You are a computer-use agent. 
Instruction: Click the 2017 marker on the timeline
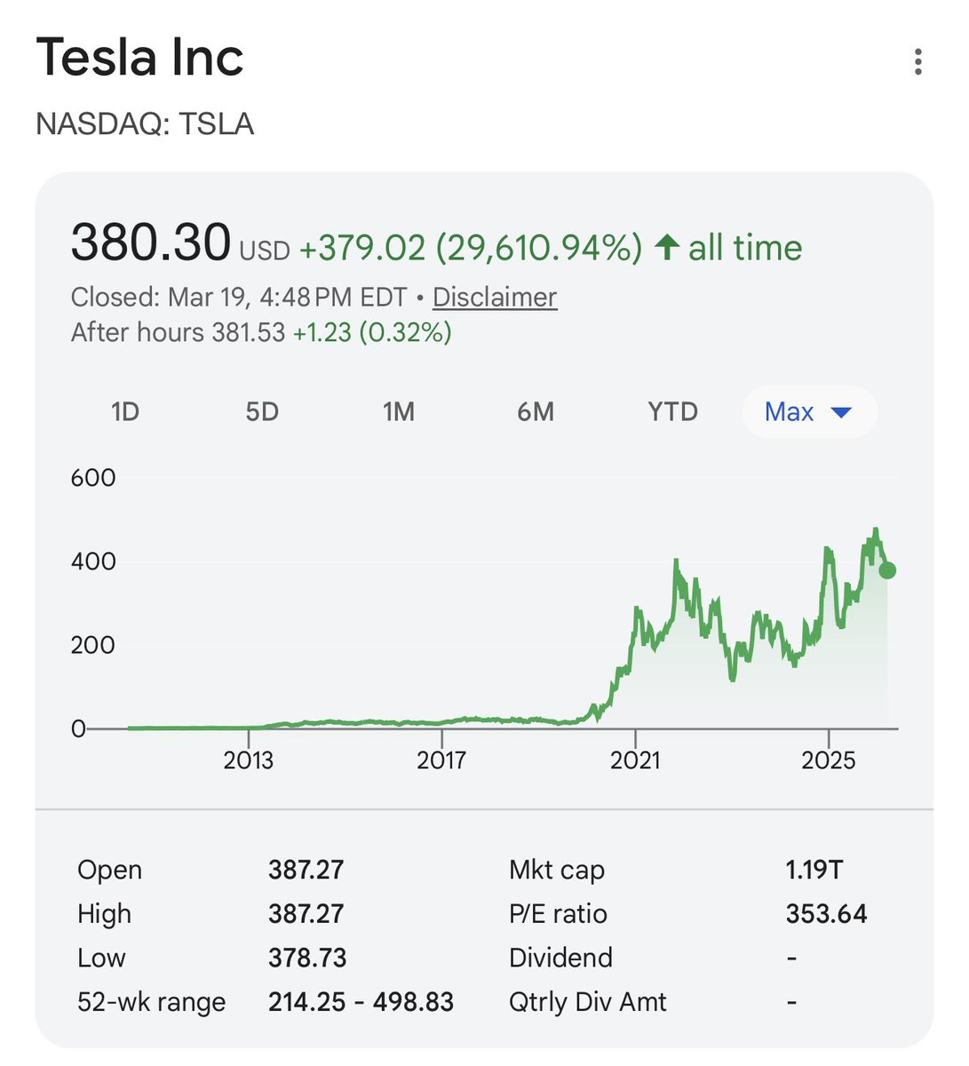(441, 760)
